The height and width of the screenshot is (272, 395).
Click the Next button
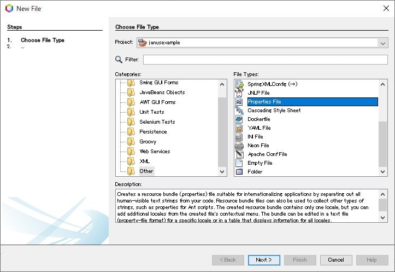tap(264, 260)
